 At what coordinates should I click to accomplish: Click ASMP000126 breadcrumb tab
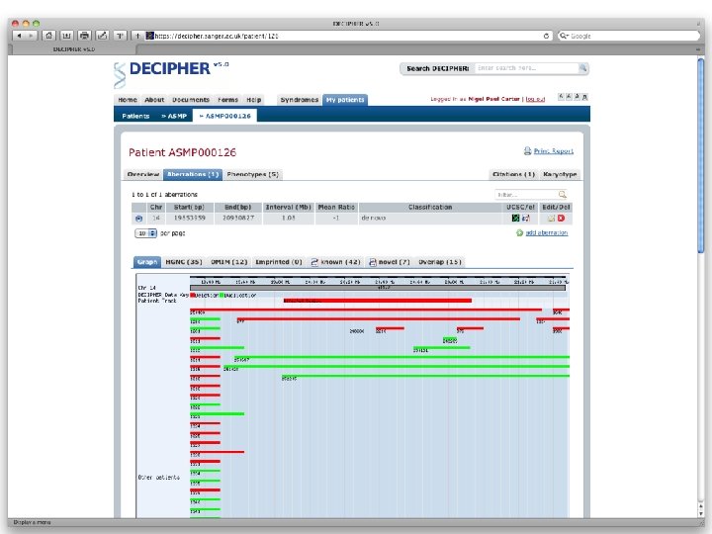click(225, 117)
